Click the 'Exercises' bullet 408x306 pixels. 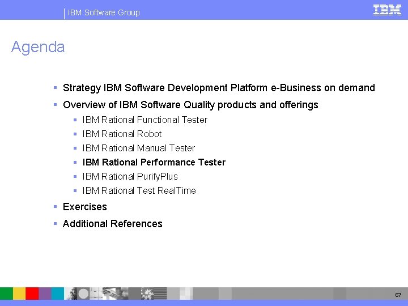(x=85, y=207)
